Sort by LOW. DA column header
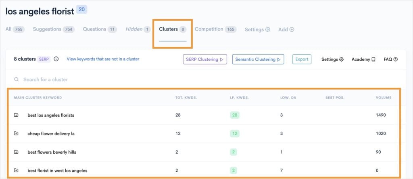The width and height of the screenshot is (413, 179). tap(288, 98)
